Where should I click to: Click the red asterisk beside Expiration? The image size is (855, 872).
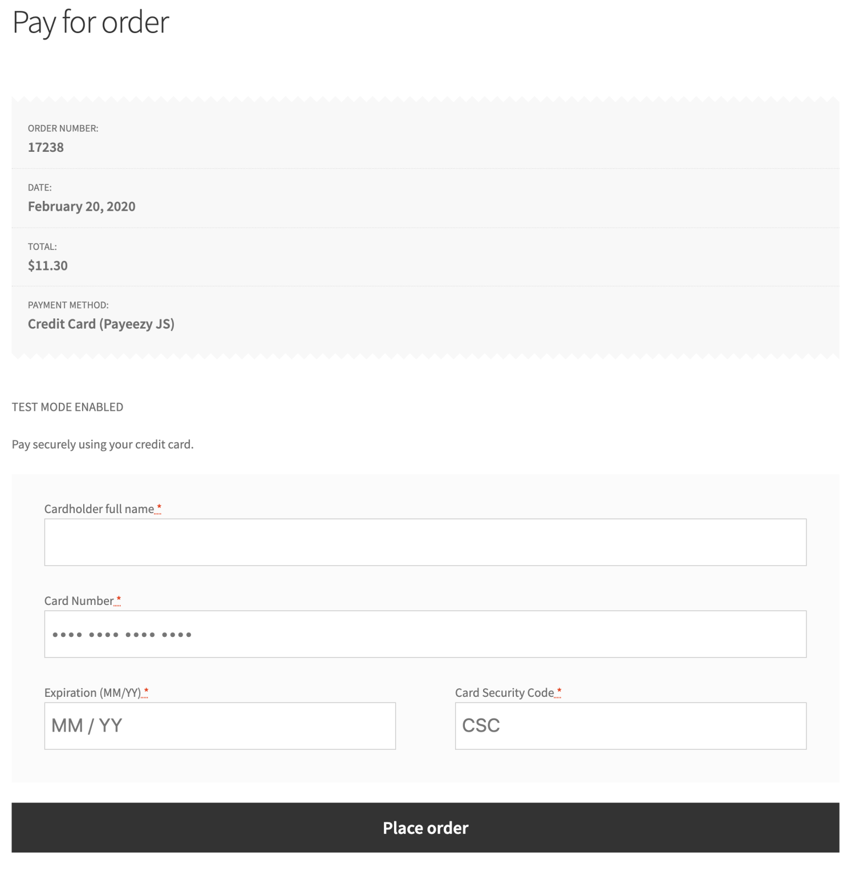pos(146,690)
